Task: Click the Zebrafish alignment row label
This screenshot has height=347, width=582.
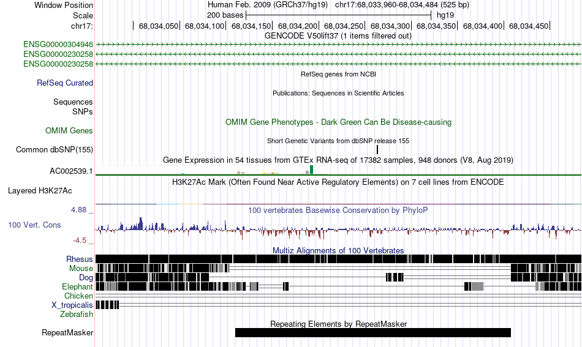Action: click(77, 315)
